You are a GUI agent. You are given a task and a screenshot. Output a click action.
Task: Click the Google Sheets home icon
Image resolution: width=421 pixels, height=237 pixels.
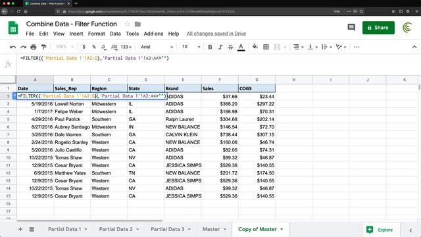coord(13,28)
